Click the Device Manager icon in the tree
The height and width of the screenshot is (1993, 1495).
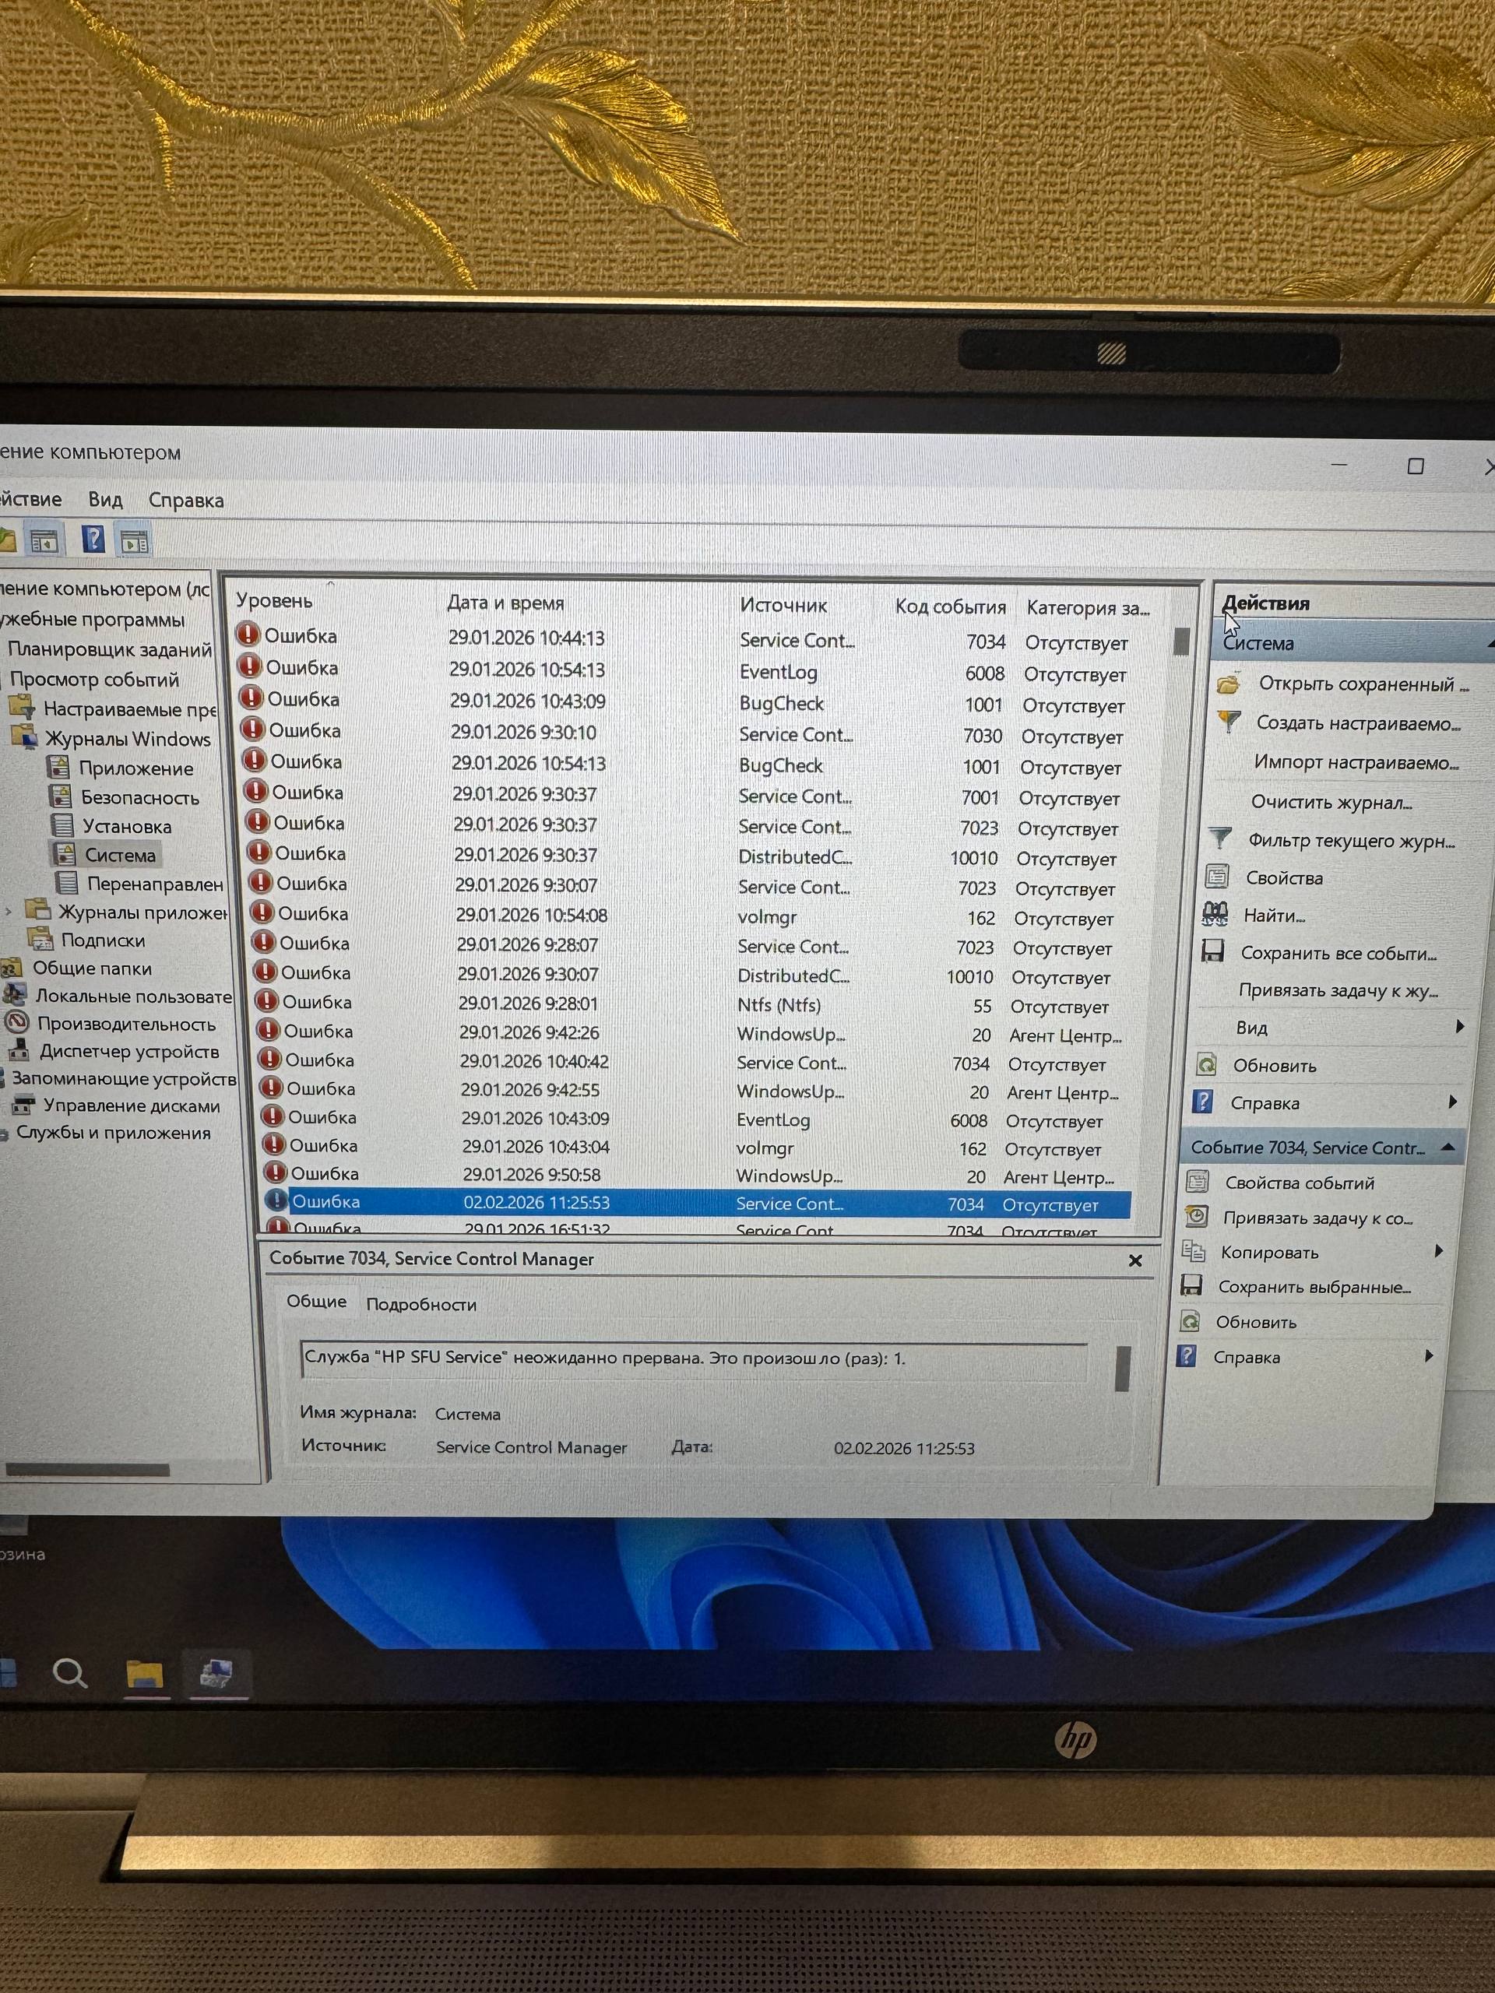19,1050
